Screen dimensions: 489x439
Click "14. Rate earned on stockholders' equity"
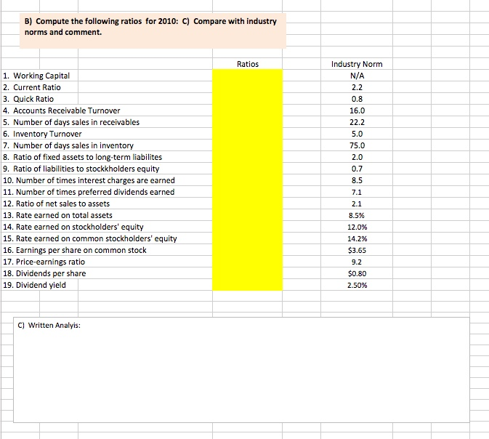[x=73, y=227]
